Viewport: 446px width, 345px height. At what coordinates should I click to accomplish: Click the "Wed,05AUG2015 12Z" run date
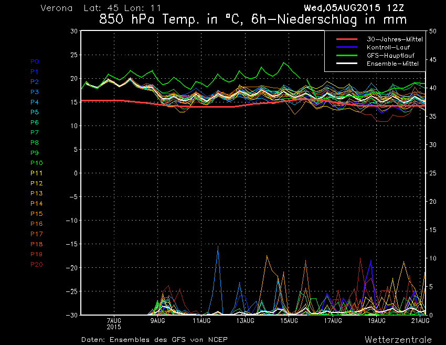point(354,8)
